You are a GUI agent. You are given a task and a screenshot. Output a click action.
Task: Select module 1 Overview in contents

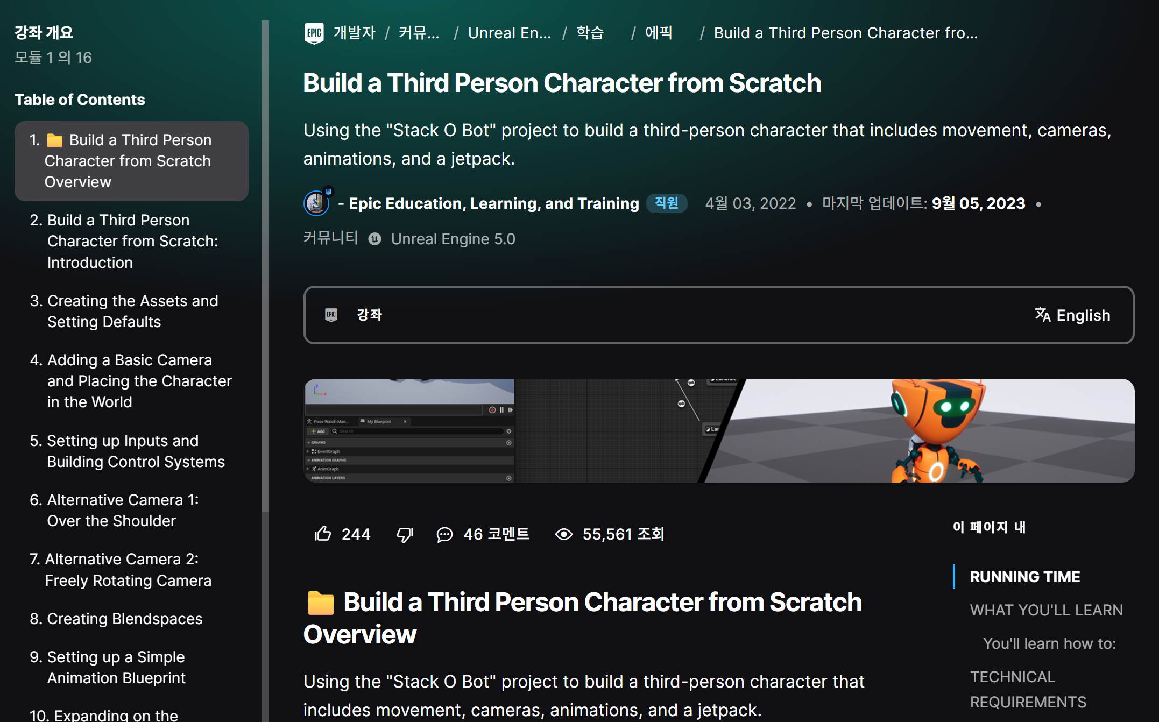[x=131, y=161]
